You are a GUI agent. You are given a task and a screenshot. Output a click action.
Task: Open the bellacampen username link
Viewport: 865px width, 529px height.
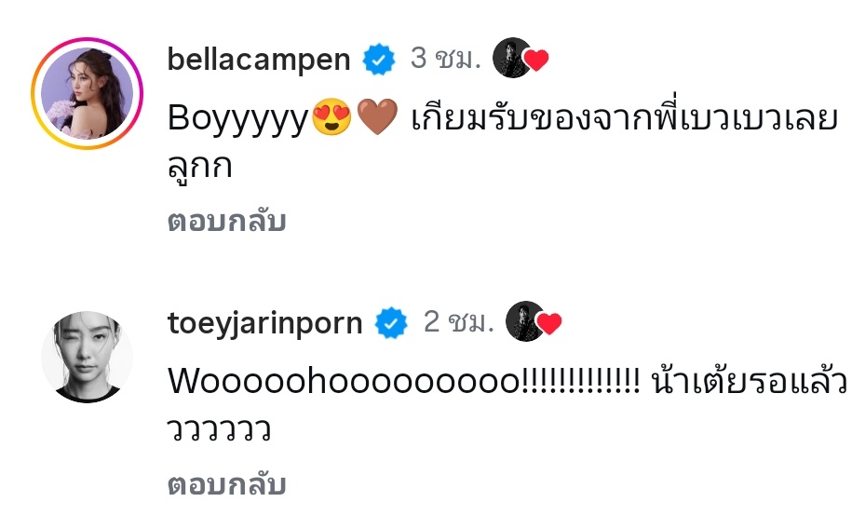[259, 60]
